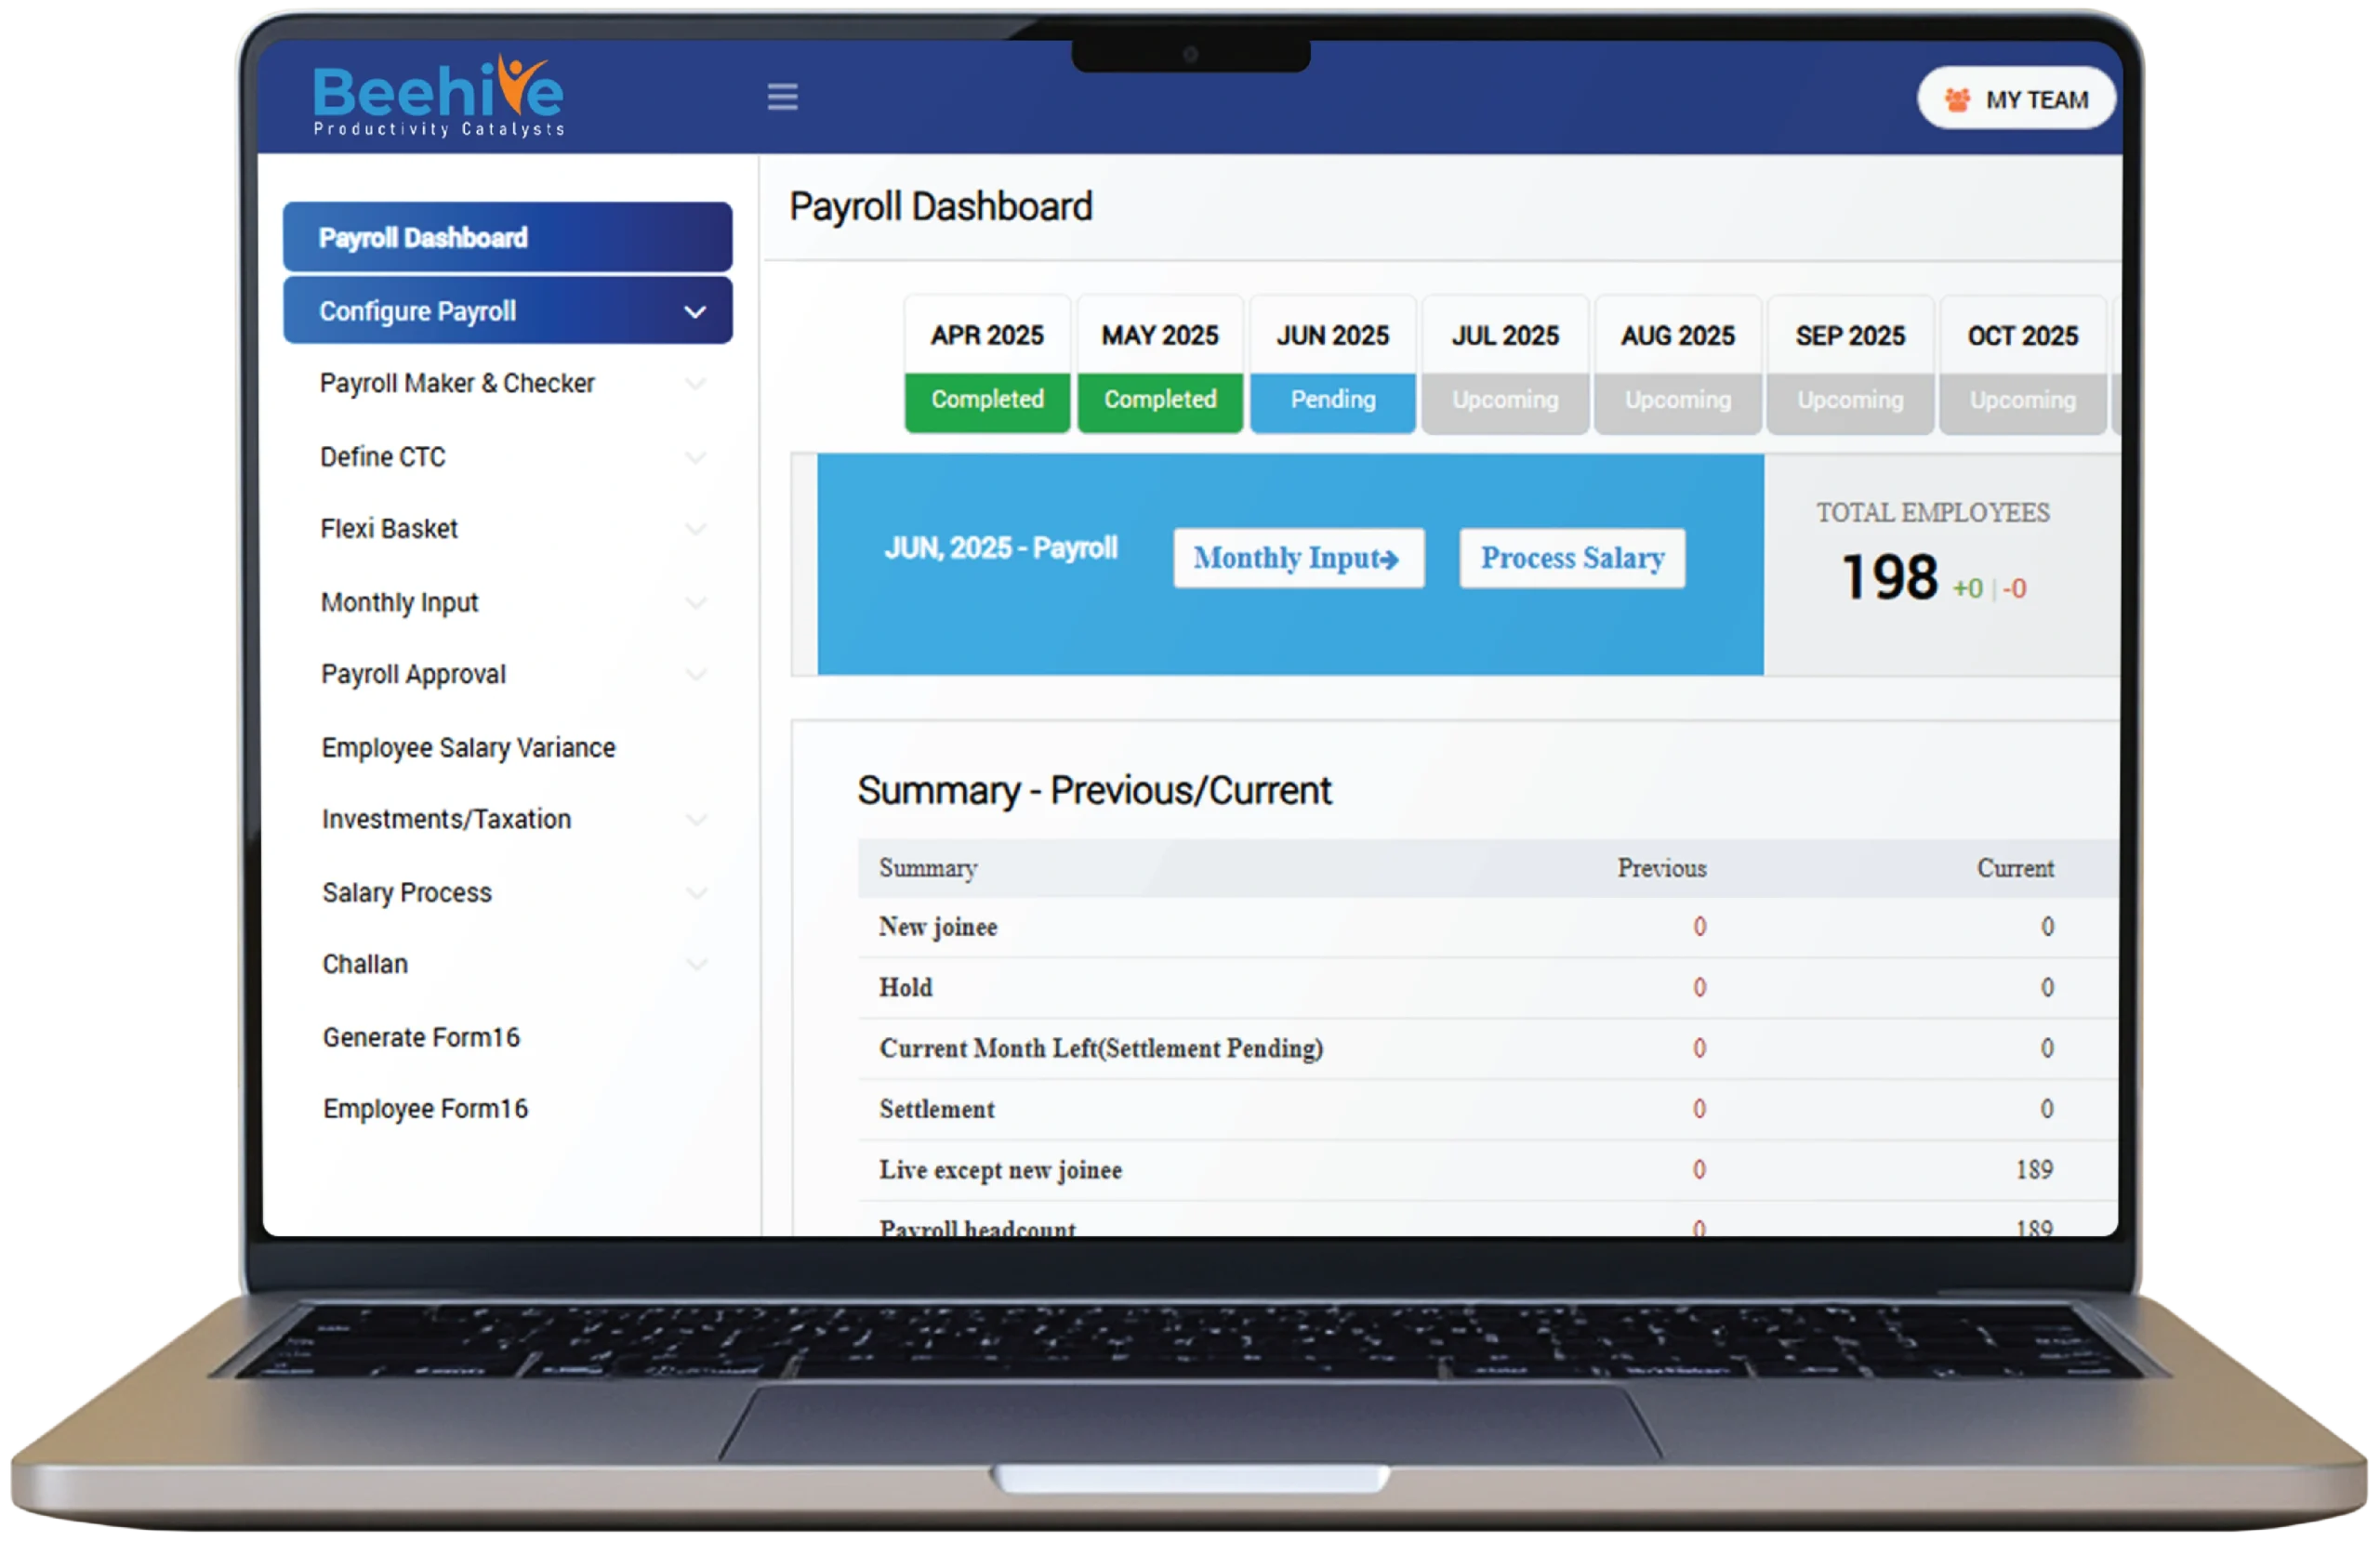Click the hamburger menu icon
Viewport: 2380px width, 1541px height.
(x=782, y=98)
